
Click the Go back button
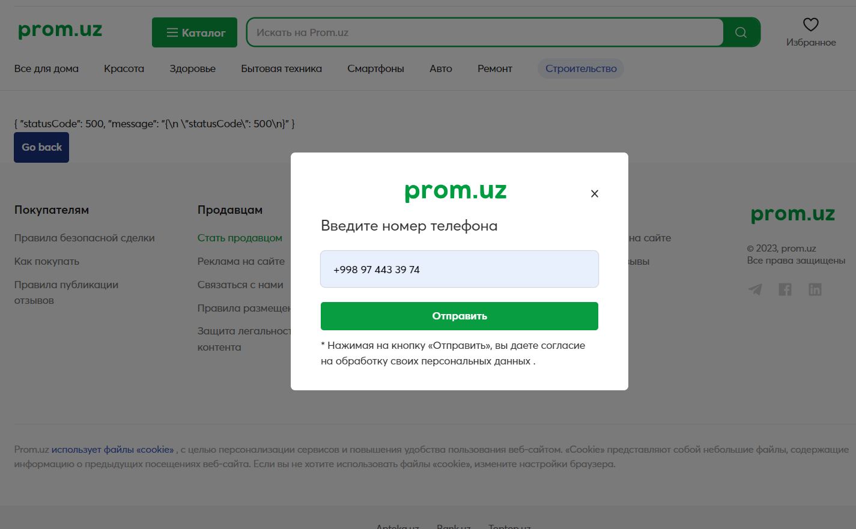tap(41, 147)
